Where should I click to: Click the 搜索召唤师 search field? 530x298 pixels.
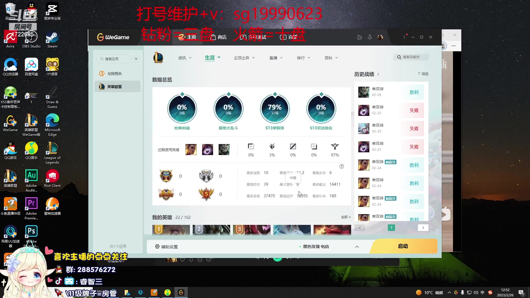pyautogui.click(x=411, y=57)
